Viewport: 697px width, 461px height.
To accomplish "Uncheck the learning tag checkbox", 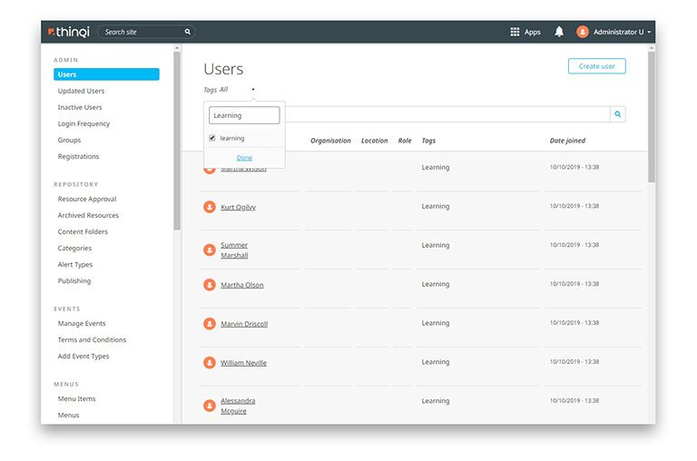I will click(x=212, y=138).
